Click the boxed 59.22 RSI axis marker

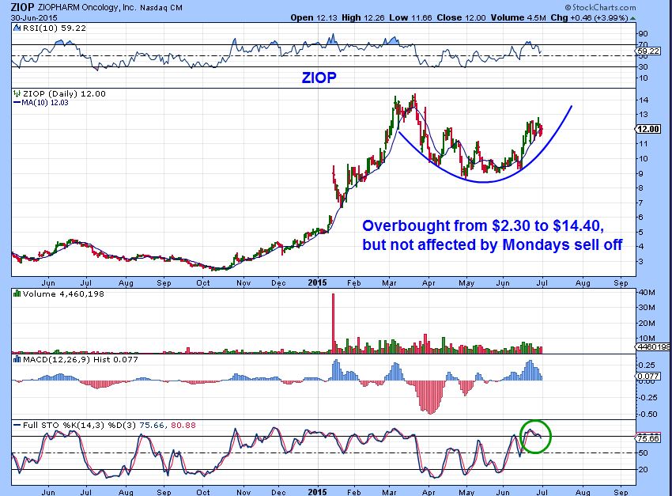coord(648,51)
